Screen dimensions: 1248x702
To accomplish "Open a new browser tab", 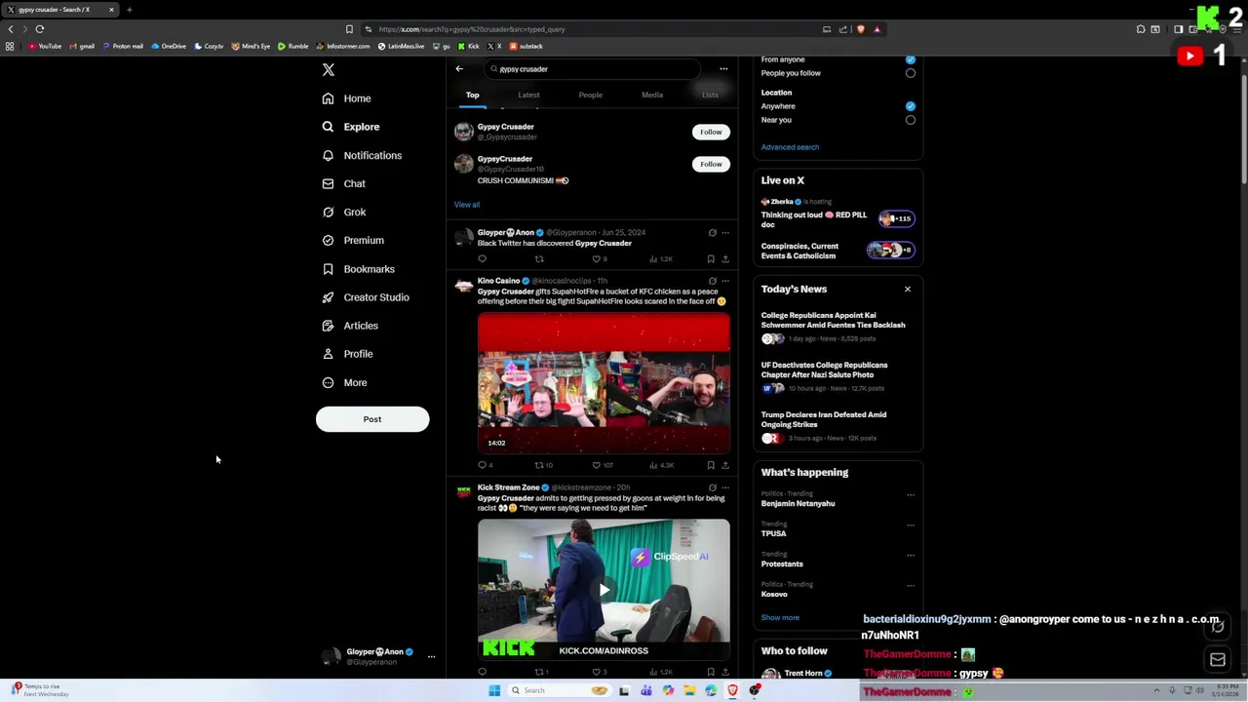I will pyautogui.click(x=129, y=10).
